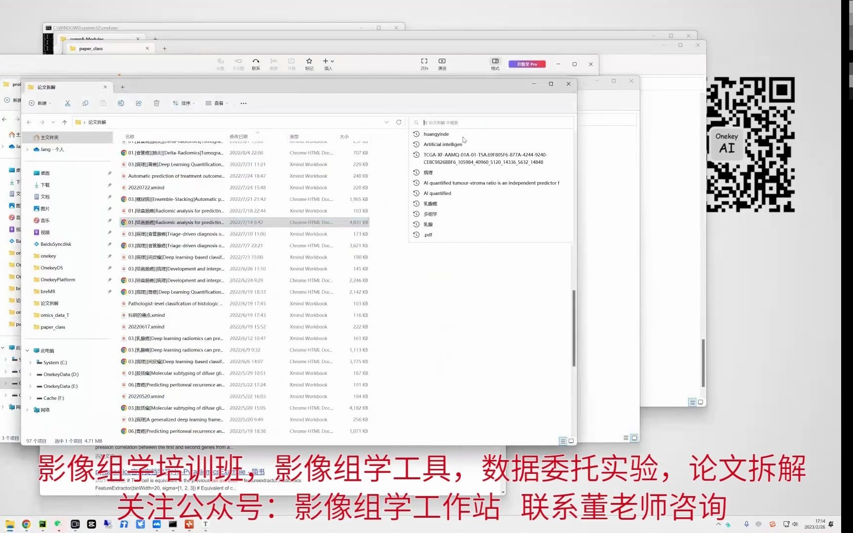Viewport: 853px width, 533px height.
Task: Sort by 大小 column header
Action: pos(344,137)
